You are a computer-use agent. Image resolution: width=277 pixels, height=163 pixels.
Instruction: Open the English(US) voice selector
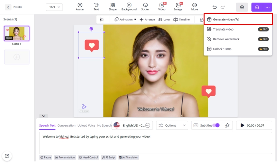(x=132, y=125)
